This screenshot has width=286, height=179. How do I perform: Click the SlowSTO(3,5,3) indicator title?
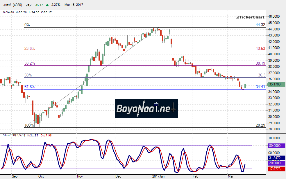pos(13,135)
